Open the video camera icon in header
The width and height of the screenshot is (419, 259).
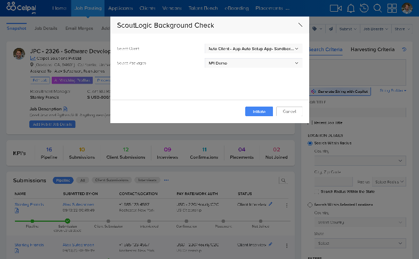(x=336, y=9)
